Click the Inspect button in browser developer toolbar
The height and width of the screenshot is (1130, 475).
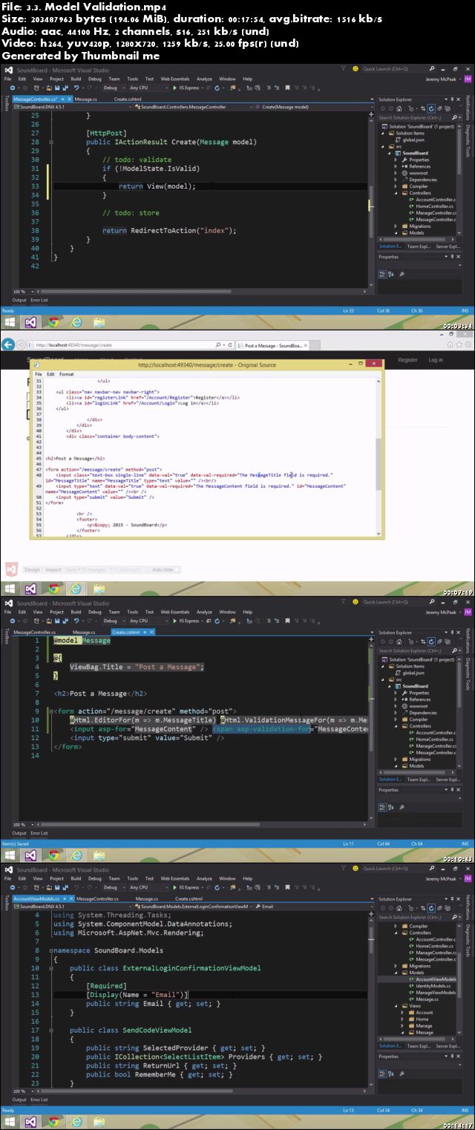[53, 570]
